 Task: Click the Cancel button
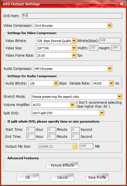click(63, 177)
